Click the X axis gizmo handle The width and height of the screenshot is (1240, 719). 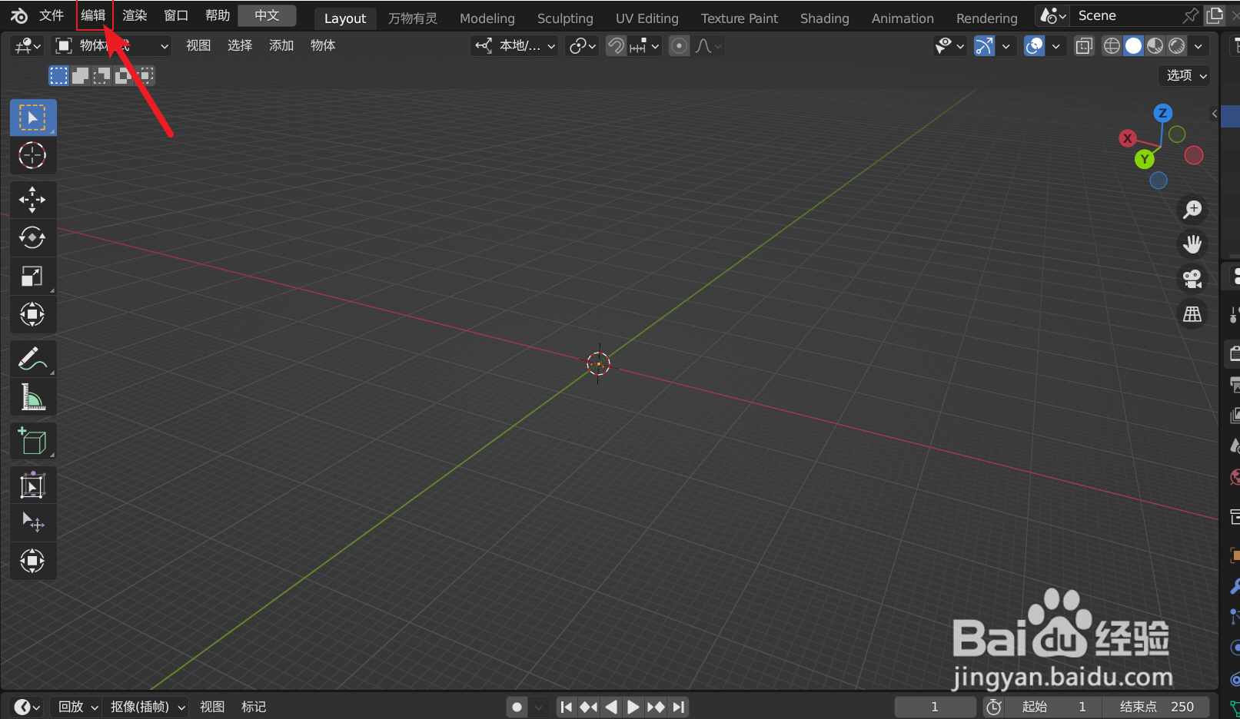(x=1127, y=138)
